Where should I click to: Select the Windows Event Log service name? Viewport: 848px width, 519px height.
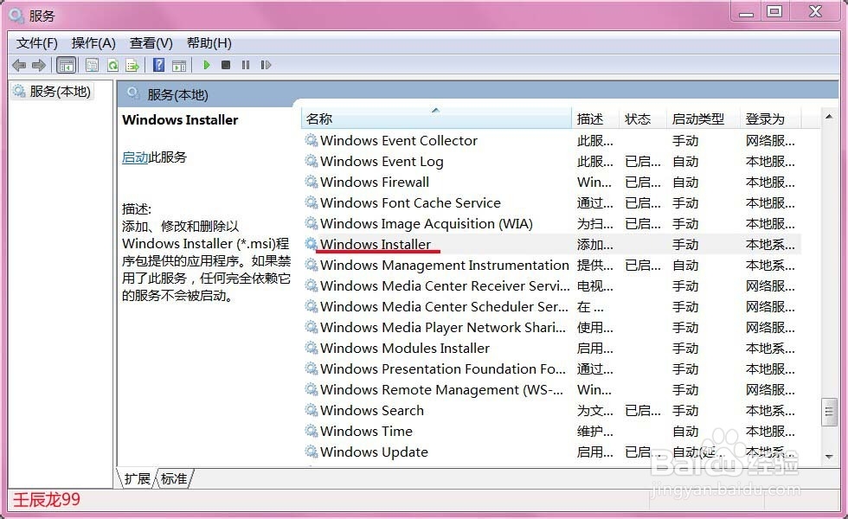(x=382, y=162)
